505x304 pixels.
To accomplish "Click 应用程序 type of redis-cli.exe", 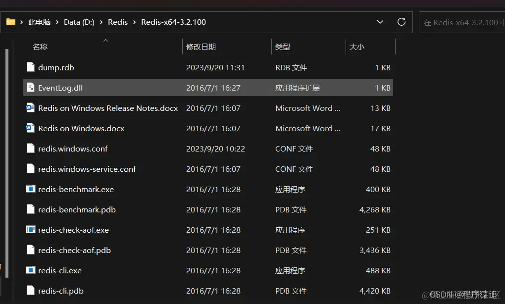I will pos(290,270).
